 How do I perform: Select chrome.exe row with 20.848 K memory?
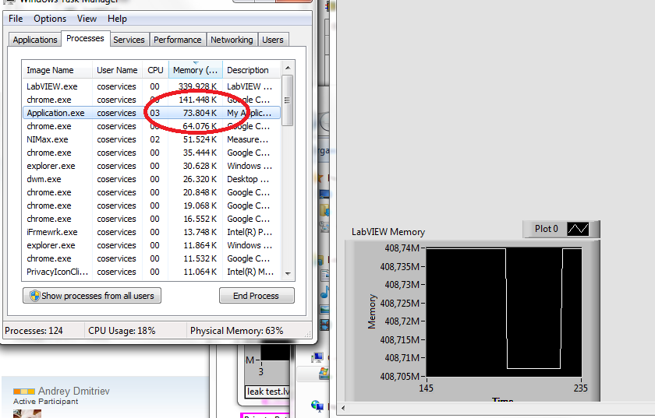tap(151, 192)
